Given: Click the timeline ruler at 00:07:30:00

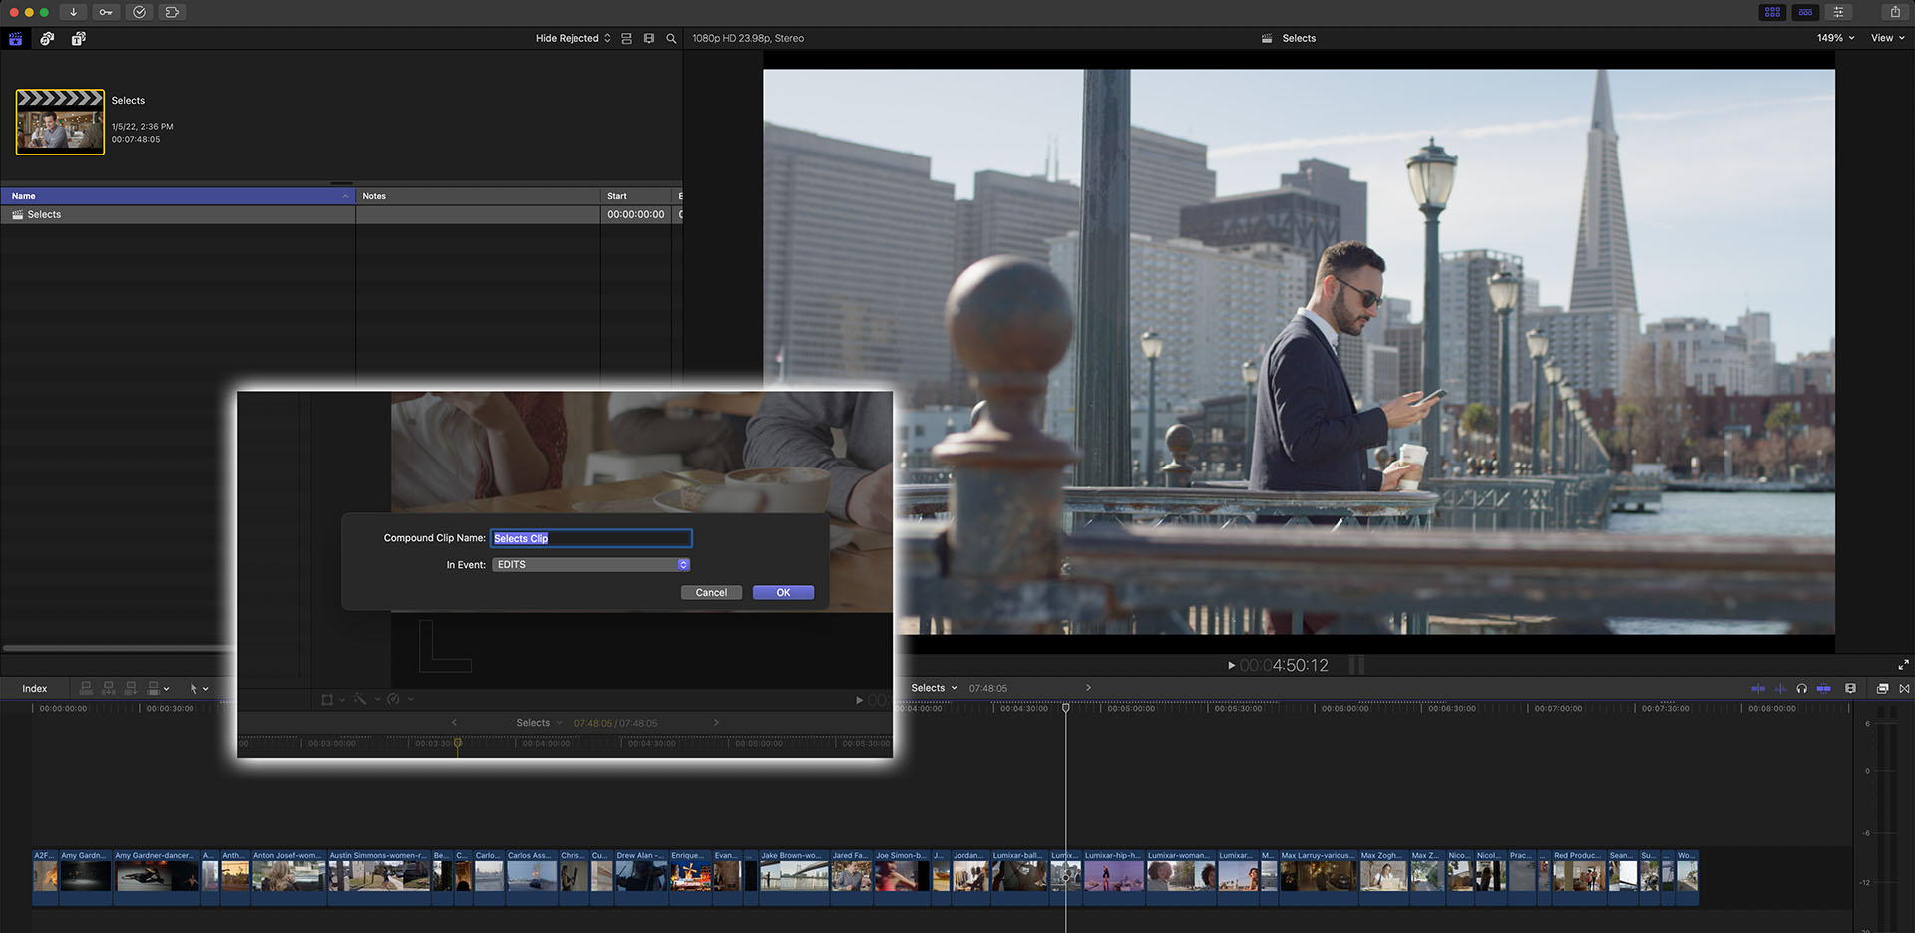Looking at the screenshot, I should click(x=1665, y=708).
